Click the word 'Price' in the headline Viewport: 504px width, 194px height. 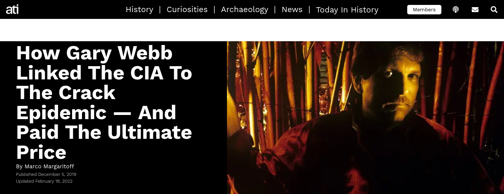[41, 152]
